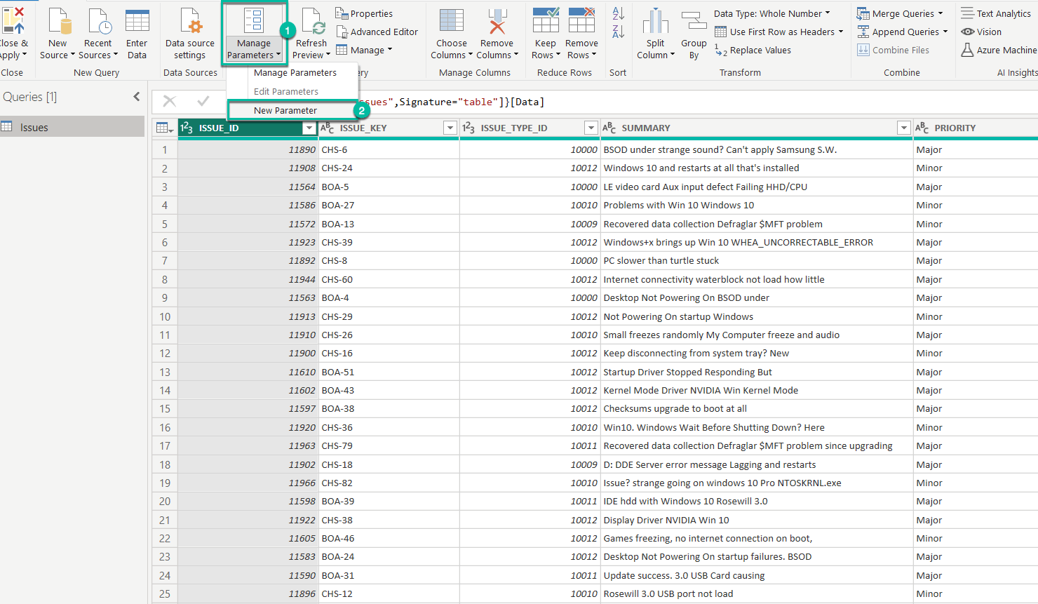Choose Edit Parameters in the menu
The width and height of the screenshot is (1038, 604).
point(285,91)
